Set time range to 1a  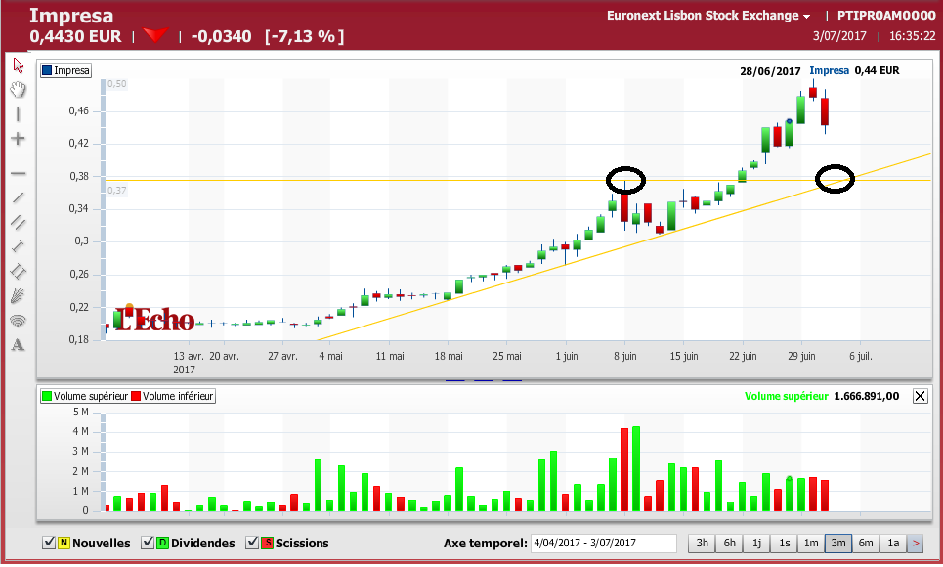893,543
